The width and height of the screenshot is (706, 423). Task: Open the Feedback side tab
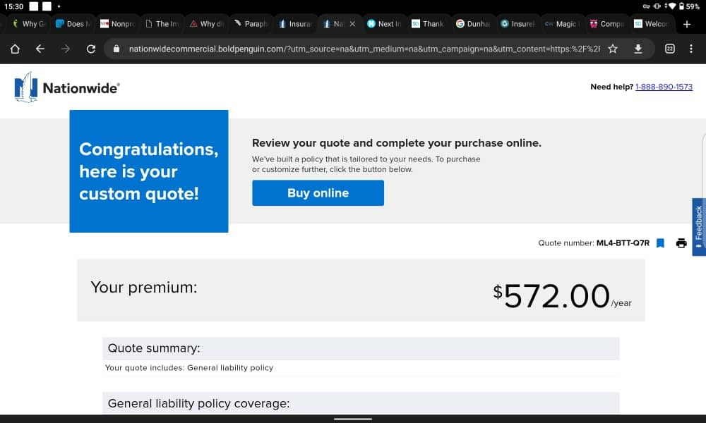[x=699, y=226]
